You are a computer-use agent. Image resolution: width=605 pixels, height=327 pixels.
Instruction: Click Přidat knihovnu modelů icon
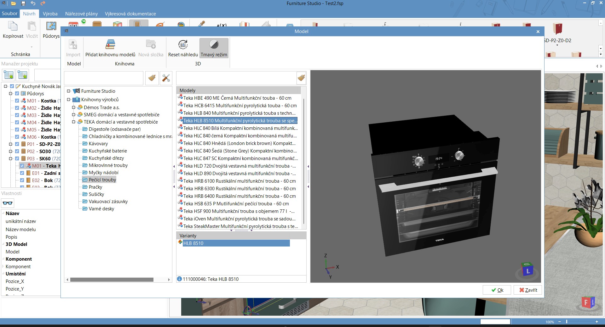coord(110,45)
